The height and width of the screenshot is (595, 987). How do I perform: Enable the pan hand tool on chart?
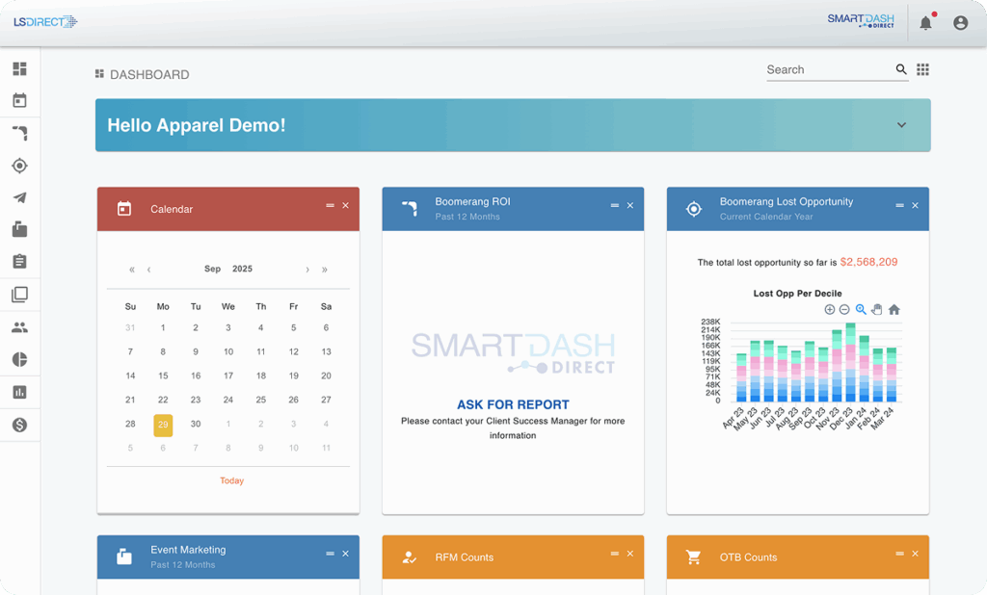[877, 310]
